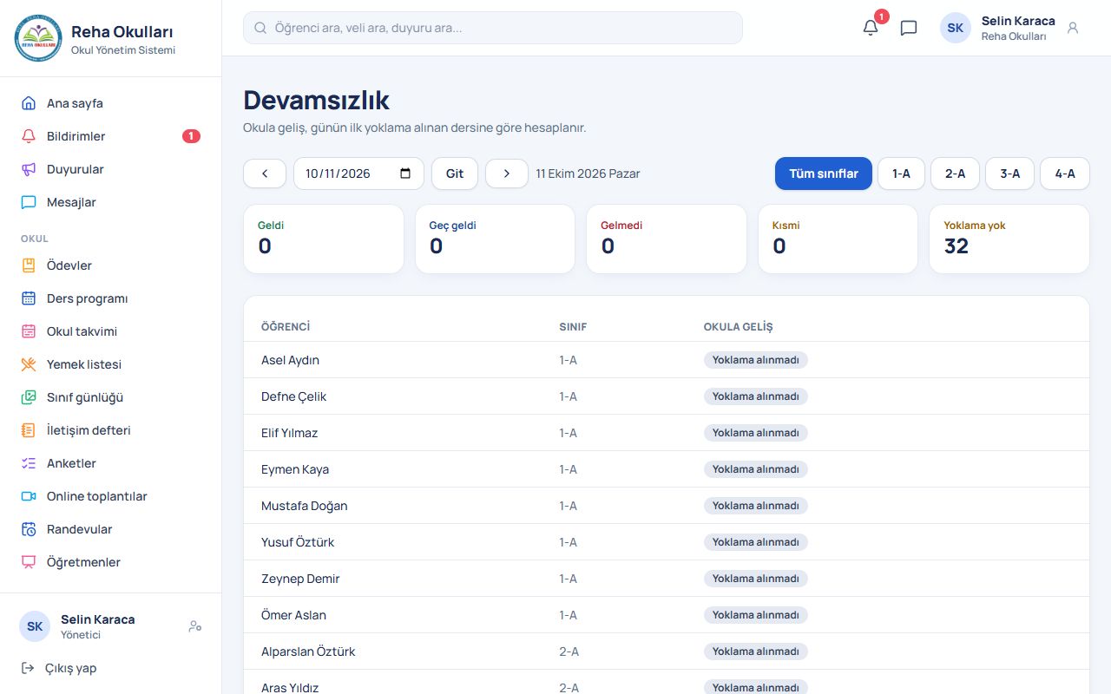Select the Tüm sınıflar filter
Viewport: 1111px width, 694px height.
824,173
